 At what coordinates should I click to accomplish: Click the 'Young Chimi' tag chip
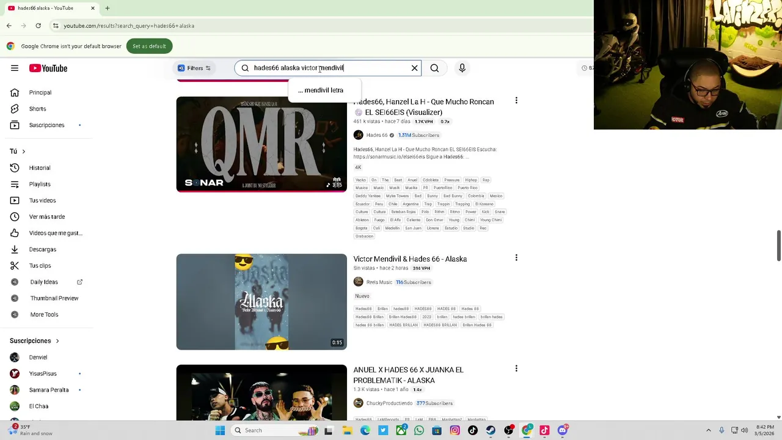click(x=491, y=220)
